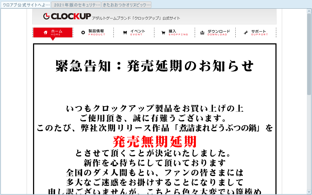
Task: Click the line とさせて頂くことが決定いたしました。
Action: (x=153, y=153)
